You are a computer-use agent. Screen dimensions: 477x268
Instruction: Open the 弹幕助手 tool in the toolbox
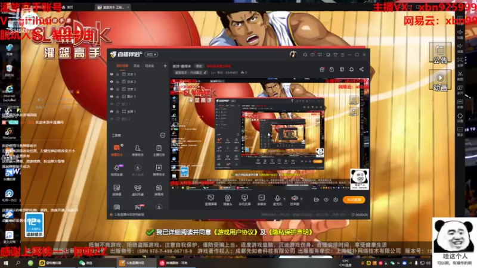click(x=117, y=150)
